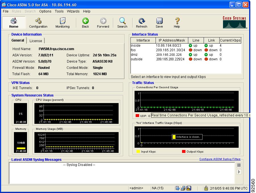Click the CPU Usage percent graph

[x=77, y=113]
